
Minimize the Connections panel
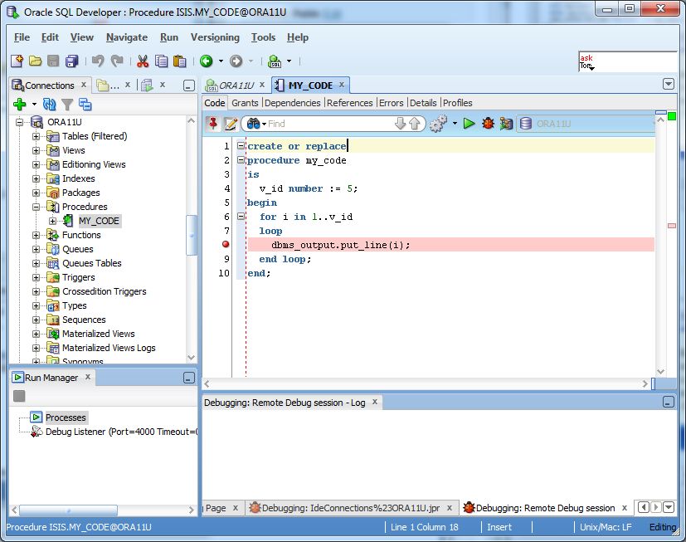coord(188,85)
